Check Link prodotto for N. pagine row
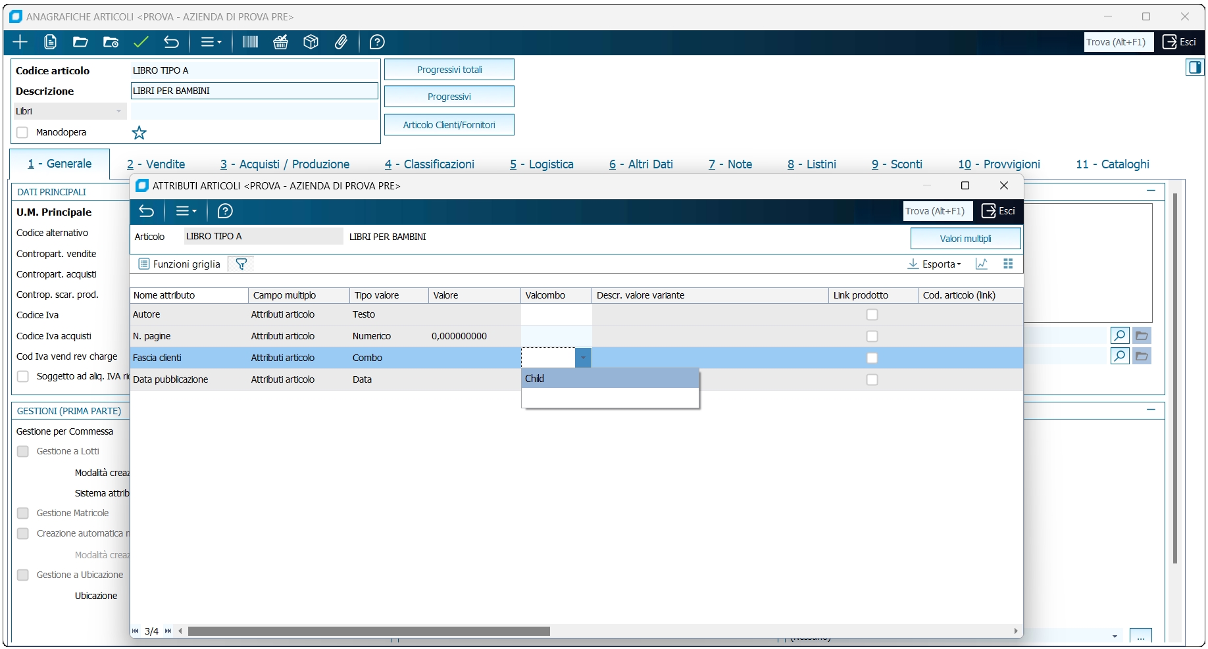1208x649 pixels. [872, 337]
